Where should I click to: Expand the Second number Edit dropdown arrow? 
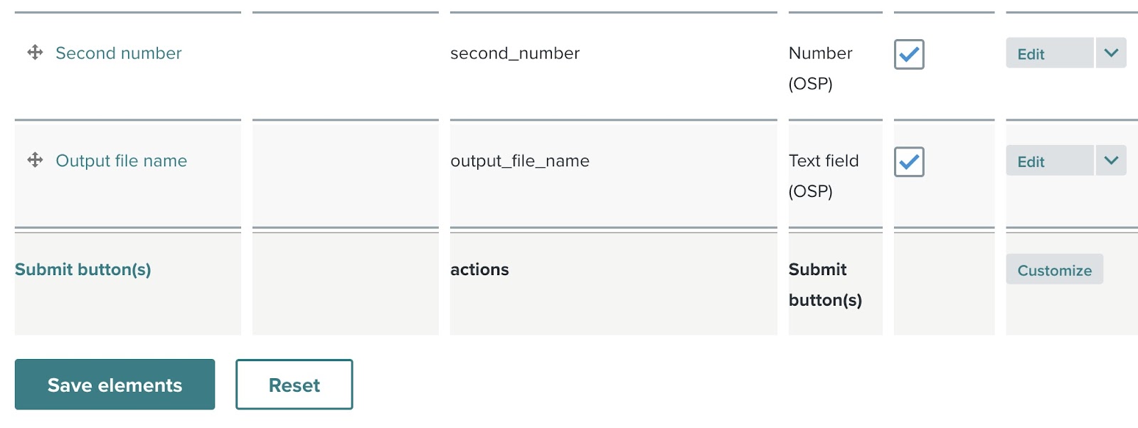[x=1110, y=53]
